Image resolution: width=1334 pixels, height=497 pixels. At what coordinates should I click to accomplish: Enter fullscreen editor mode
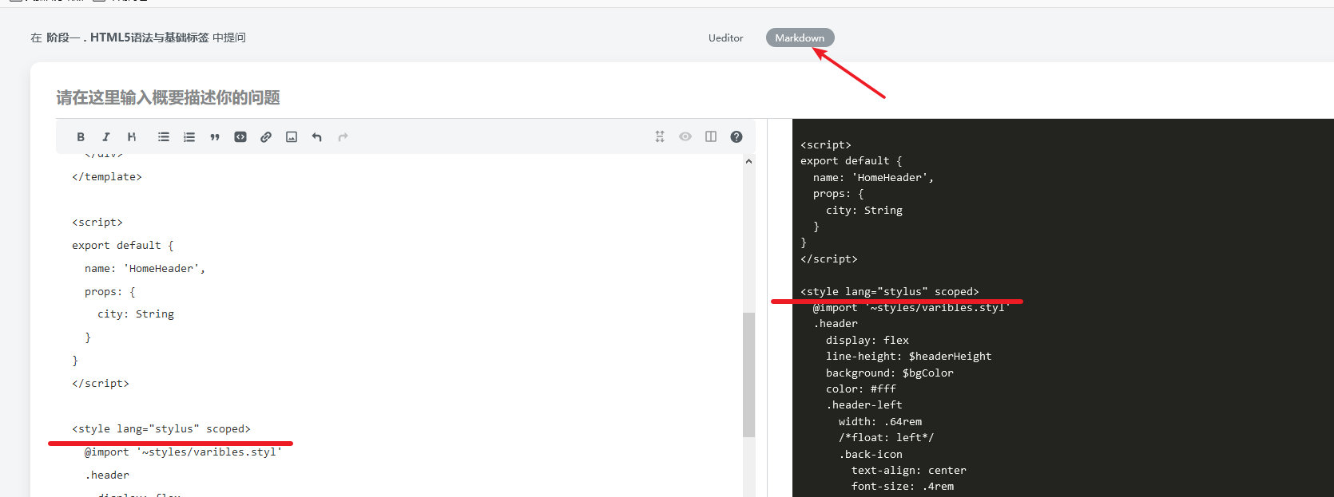pyautogui.click(x=660, y=137)
